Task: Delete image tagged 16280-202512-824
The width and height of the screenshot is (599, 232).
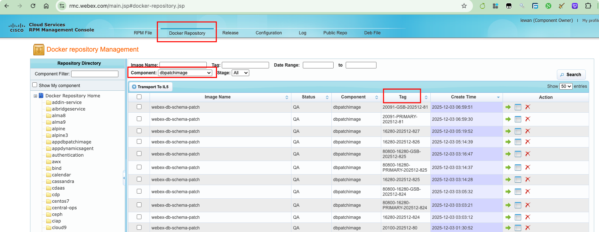Action: pyautogui.click(x=528, y=217)
